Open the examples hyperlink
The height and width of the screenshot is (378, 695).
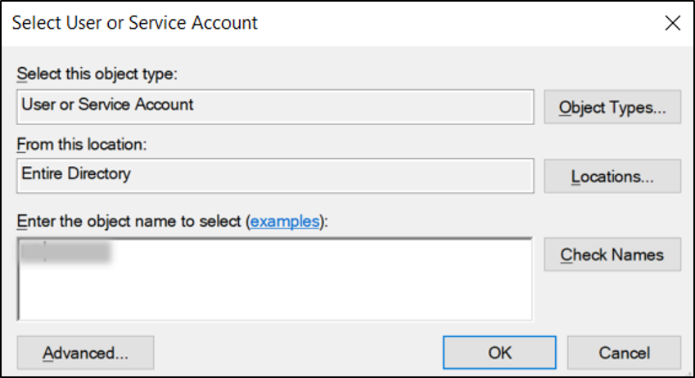(x=284, y=221)
